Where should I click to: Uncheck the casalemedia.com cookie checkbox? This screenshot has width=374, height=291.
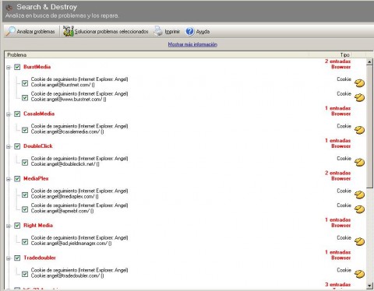click(x=25, y=130)
